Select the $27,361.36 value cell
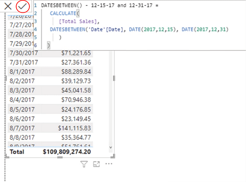 [76, 62]
